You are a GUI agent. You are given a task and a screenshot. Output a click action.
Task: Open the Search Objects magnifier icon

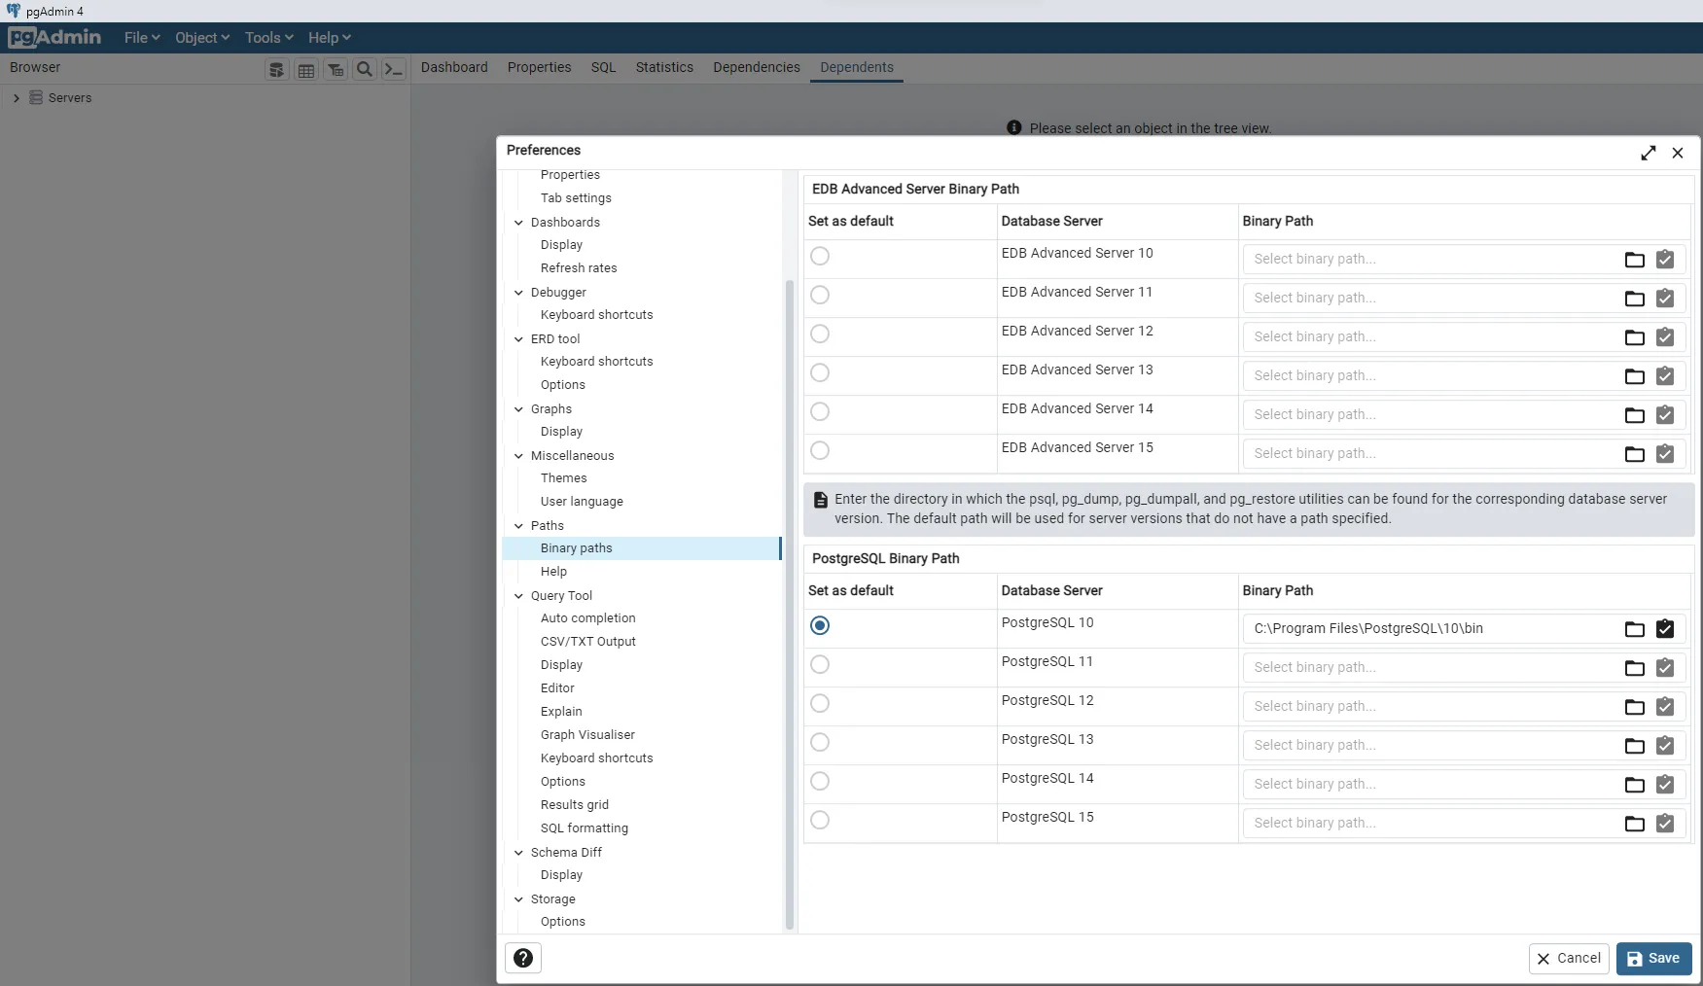click(365, 70)
